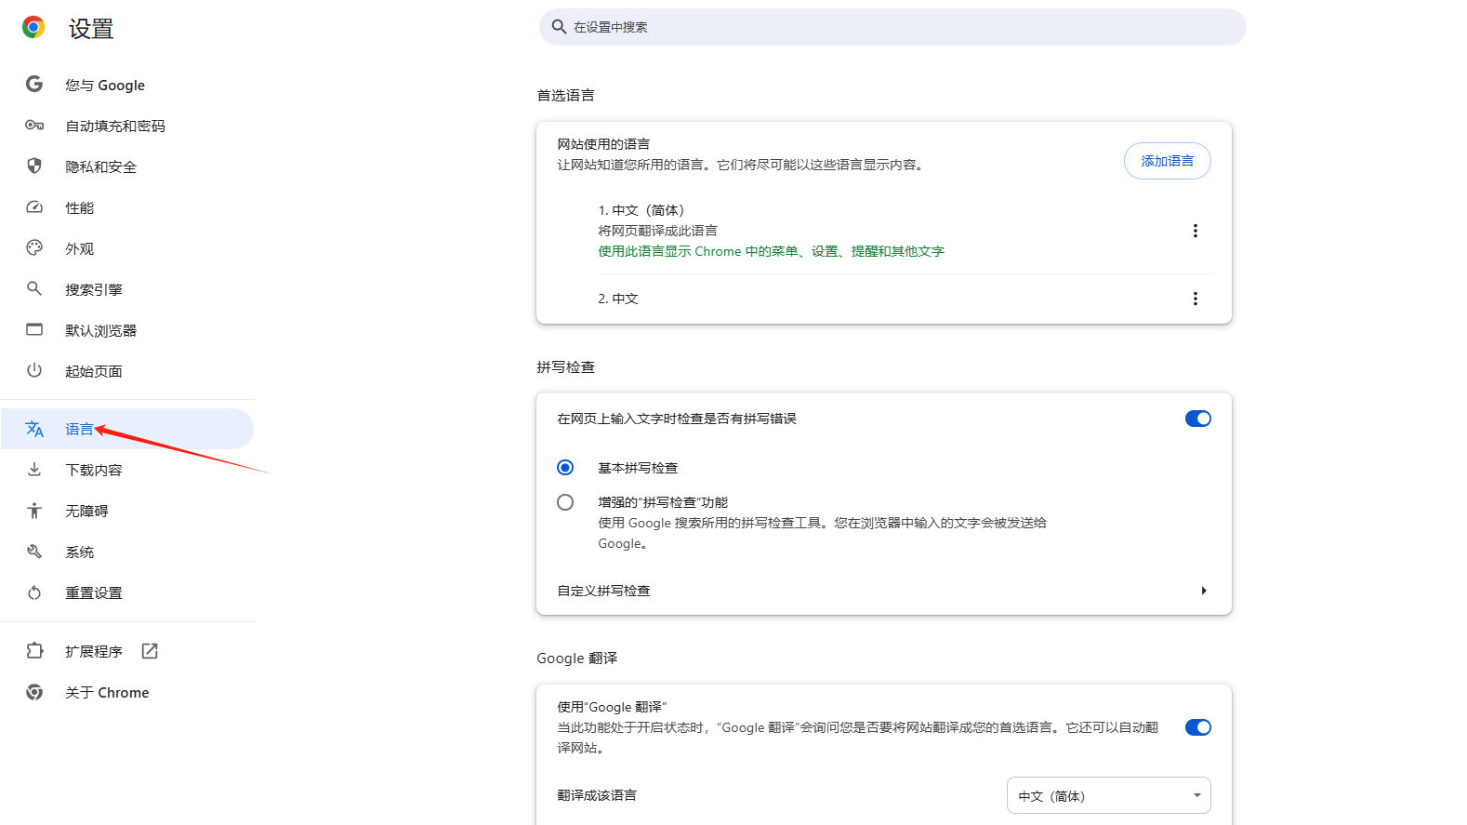This screenshot has width=1467, height=825.
Task: Click the download icon for 下载内容
Action: [34, 470]
